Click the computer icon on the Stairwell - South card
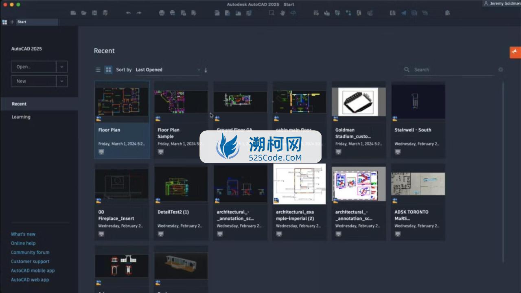Screen dimensions: 521x293 click(398, 152)
